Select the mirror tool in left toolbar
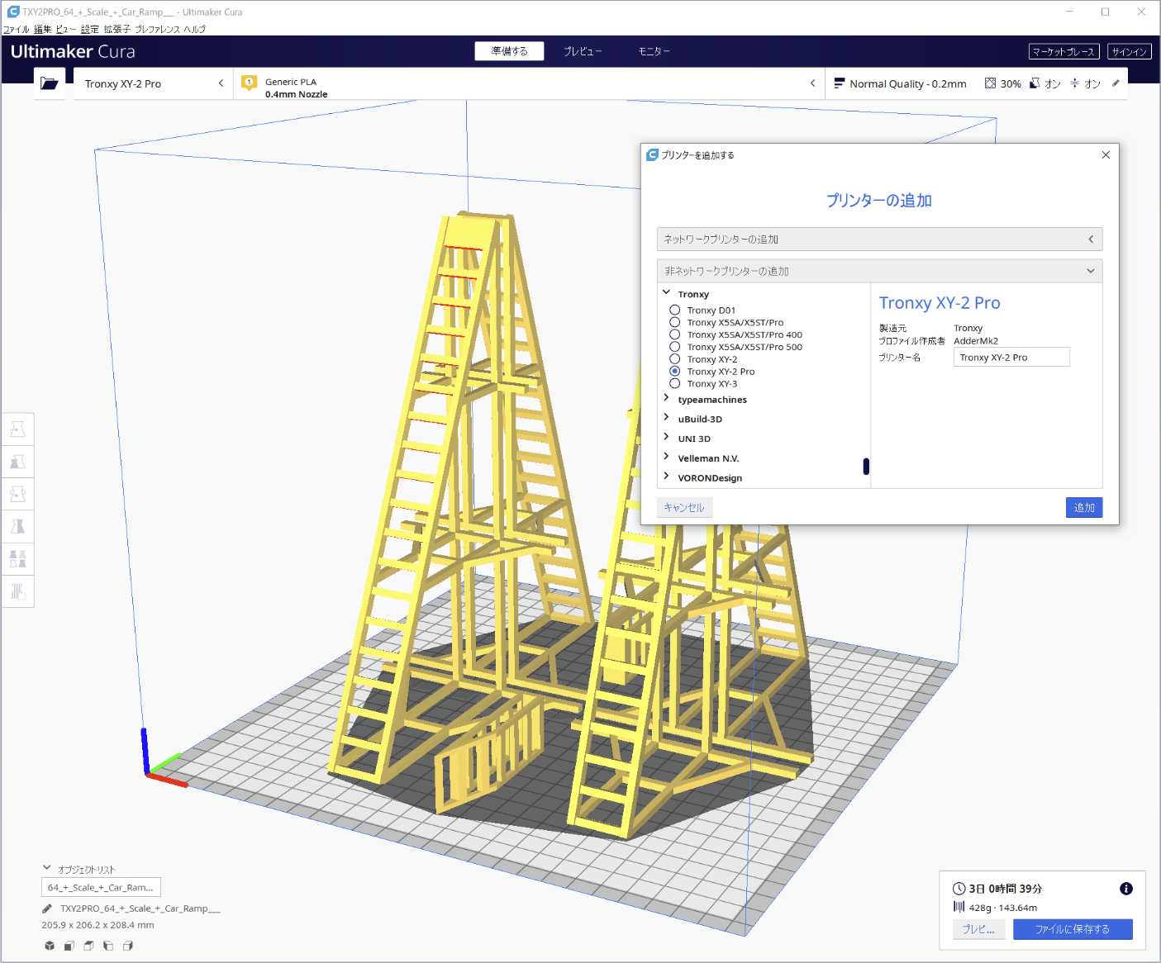This screenshot has width=1161, height=963. pos(17,527)
